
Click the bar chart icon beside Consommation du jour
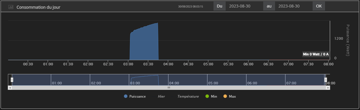pyautogui.click(x=11, y=7)
